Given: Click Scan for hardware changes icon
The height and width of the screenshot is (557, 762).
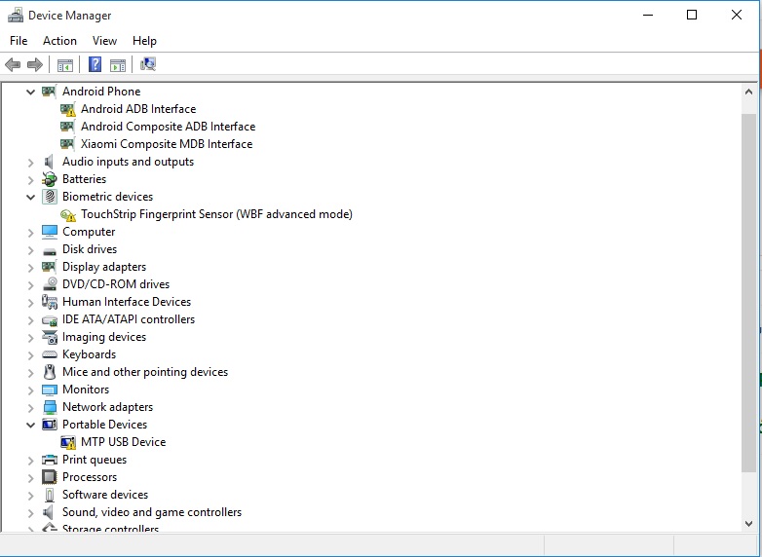Looking at the screenshot, I should tap(148, 65).
